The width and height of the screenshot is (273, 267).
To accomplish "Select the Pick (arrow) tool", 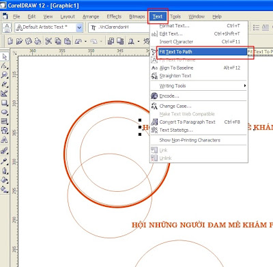I will tap(5, 57).
